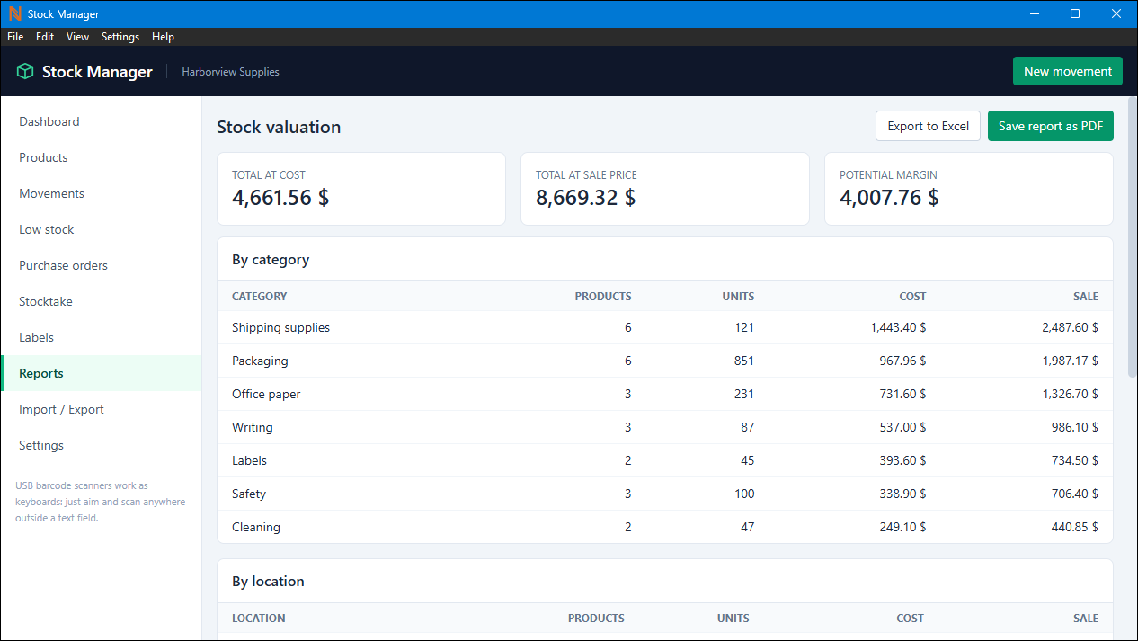Click Cleaning sale value 440.85 $

point(1075,527)
